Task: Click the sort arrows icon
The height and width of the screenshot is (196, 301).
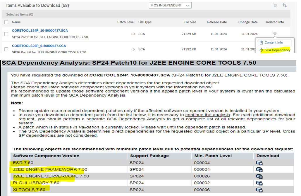Action: click(x=284, y=6)
